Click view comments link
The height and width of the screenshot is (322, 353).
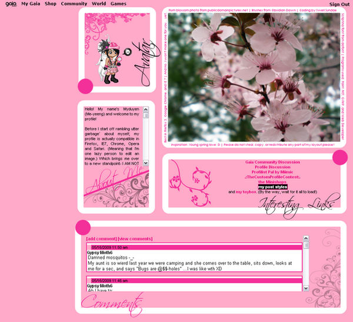click(x=135, y=238)
